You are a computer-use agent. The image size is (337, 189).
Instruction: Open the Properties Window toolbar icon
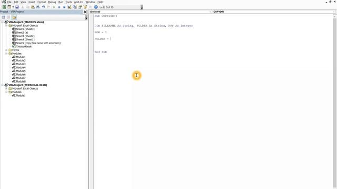coord(80,7)
